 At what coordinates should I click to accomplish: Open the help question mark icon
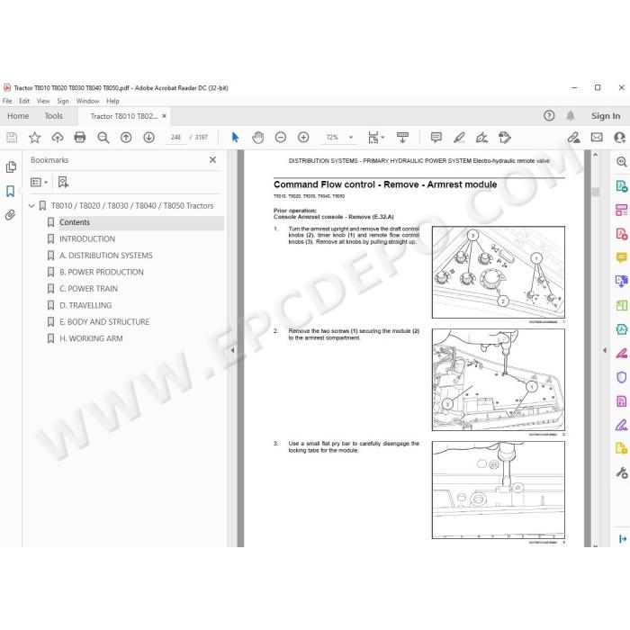549,116
